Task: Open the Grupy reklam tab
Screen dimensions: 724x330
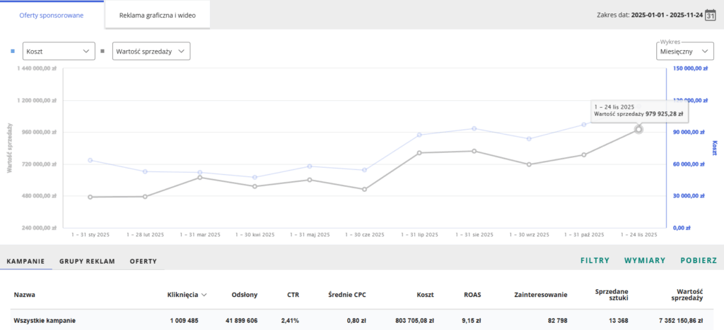Action: tap(87, 261)
